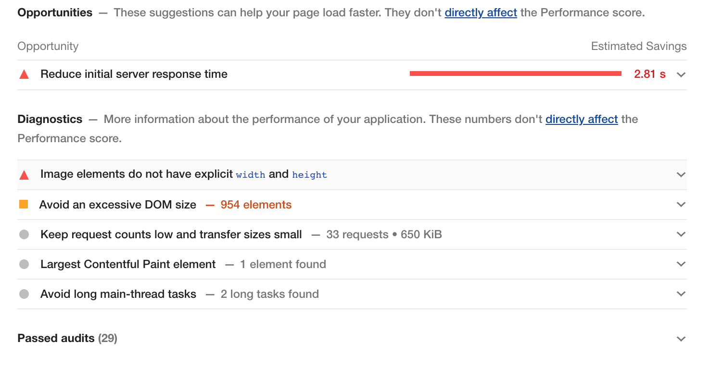Click orange square beside excessive DOM size
710x367 pixels.
tap(24, 205)
